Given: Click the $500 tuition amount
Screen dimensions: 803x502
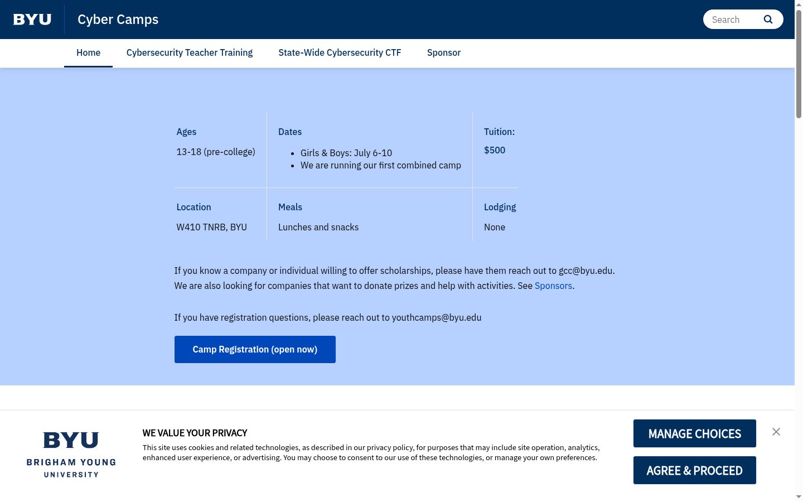Looking at the screenshot, I should 495,150.
